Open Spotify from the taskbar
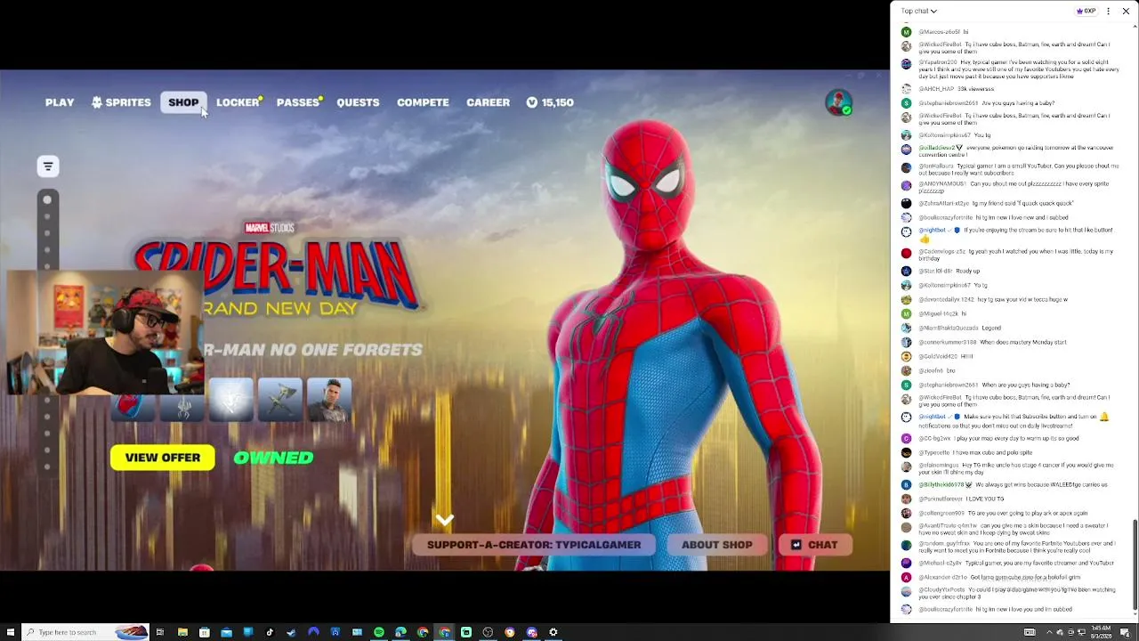Image resolution: width=1139 pixels, height=641 pixels. tap(379, 632)
